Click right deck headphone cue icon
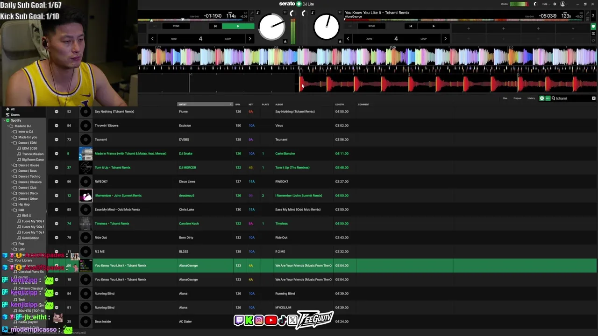Viewport: 598px width, 336px height. [x=304, y=13]
